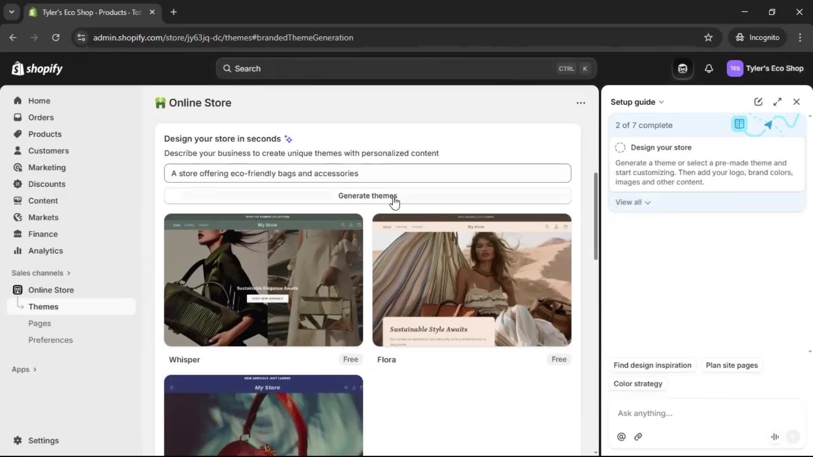Open Analytics from the sidebar

(x=45, y=251)
